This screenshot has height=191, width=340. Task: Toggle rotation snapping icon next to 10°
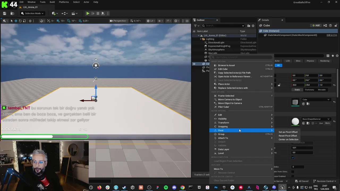click(x=69, y=21)
